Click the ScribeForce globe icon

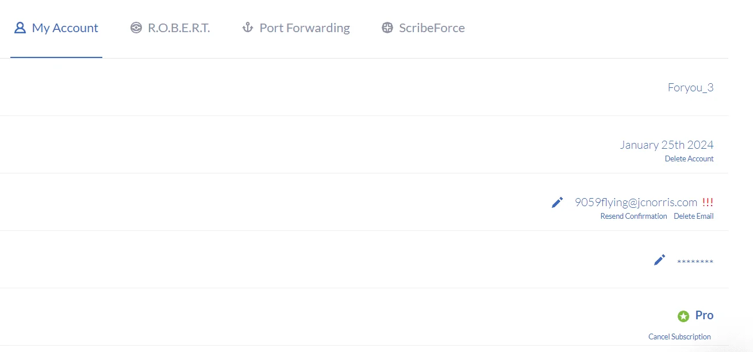(387, 28)
